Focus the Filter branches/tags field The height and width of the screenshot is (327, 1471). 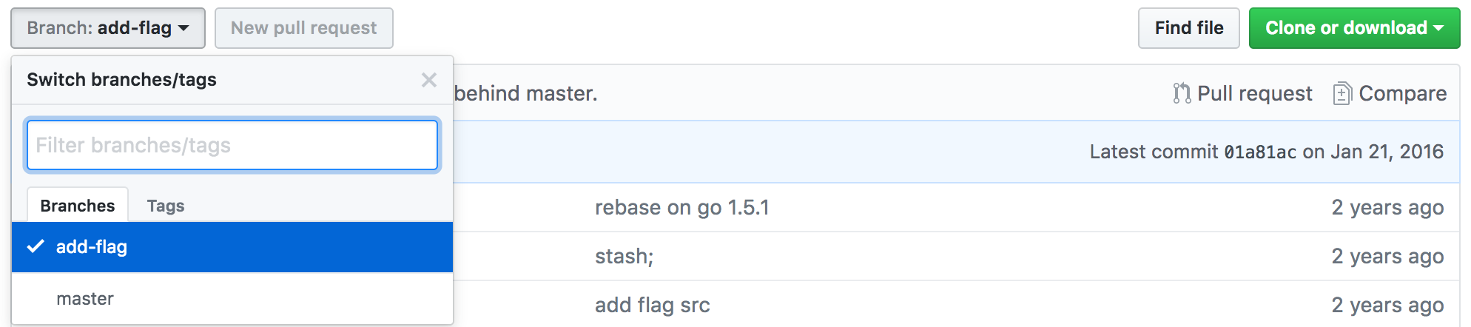pos(232,145)
